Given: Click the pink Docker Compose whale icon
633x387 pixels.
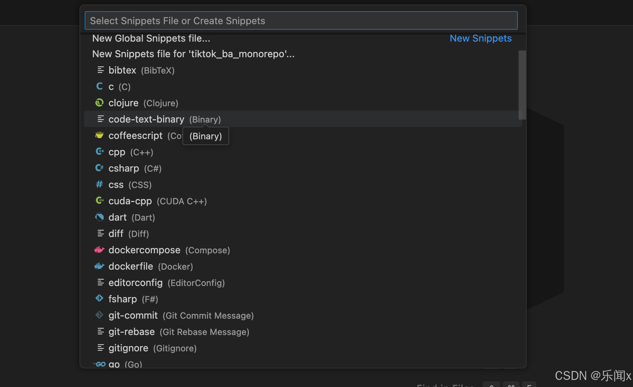Looking at the screenshot, I should coord(100,250).
